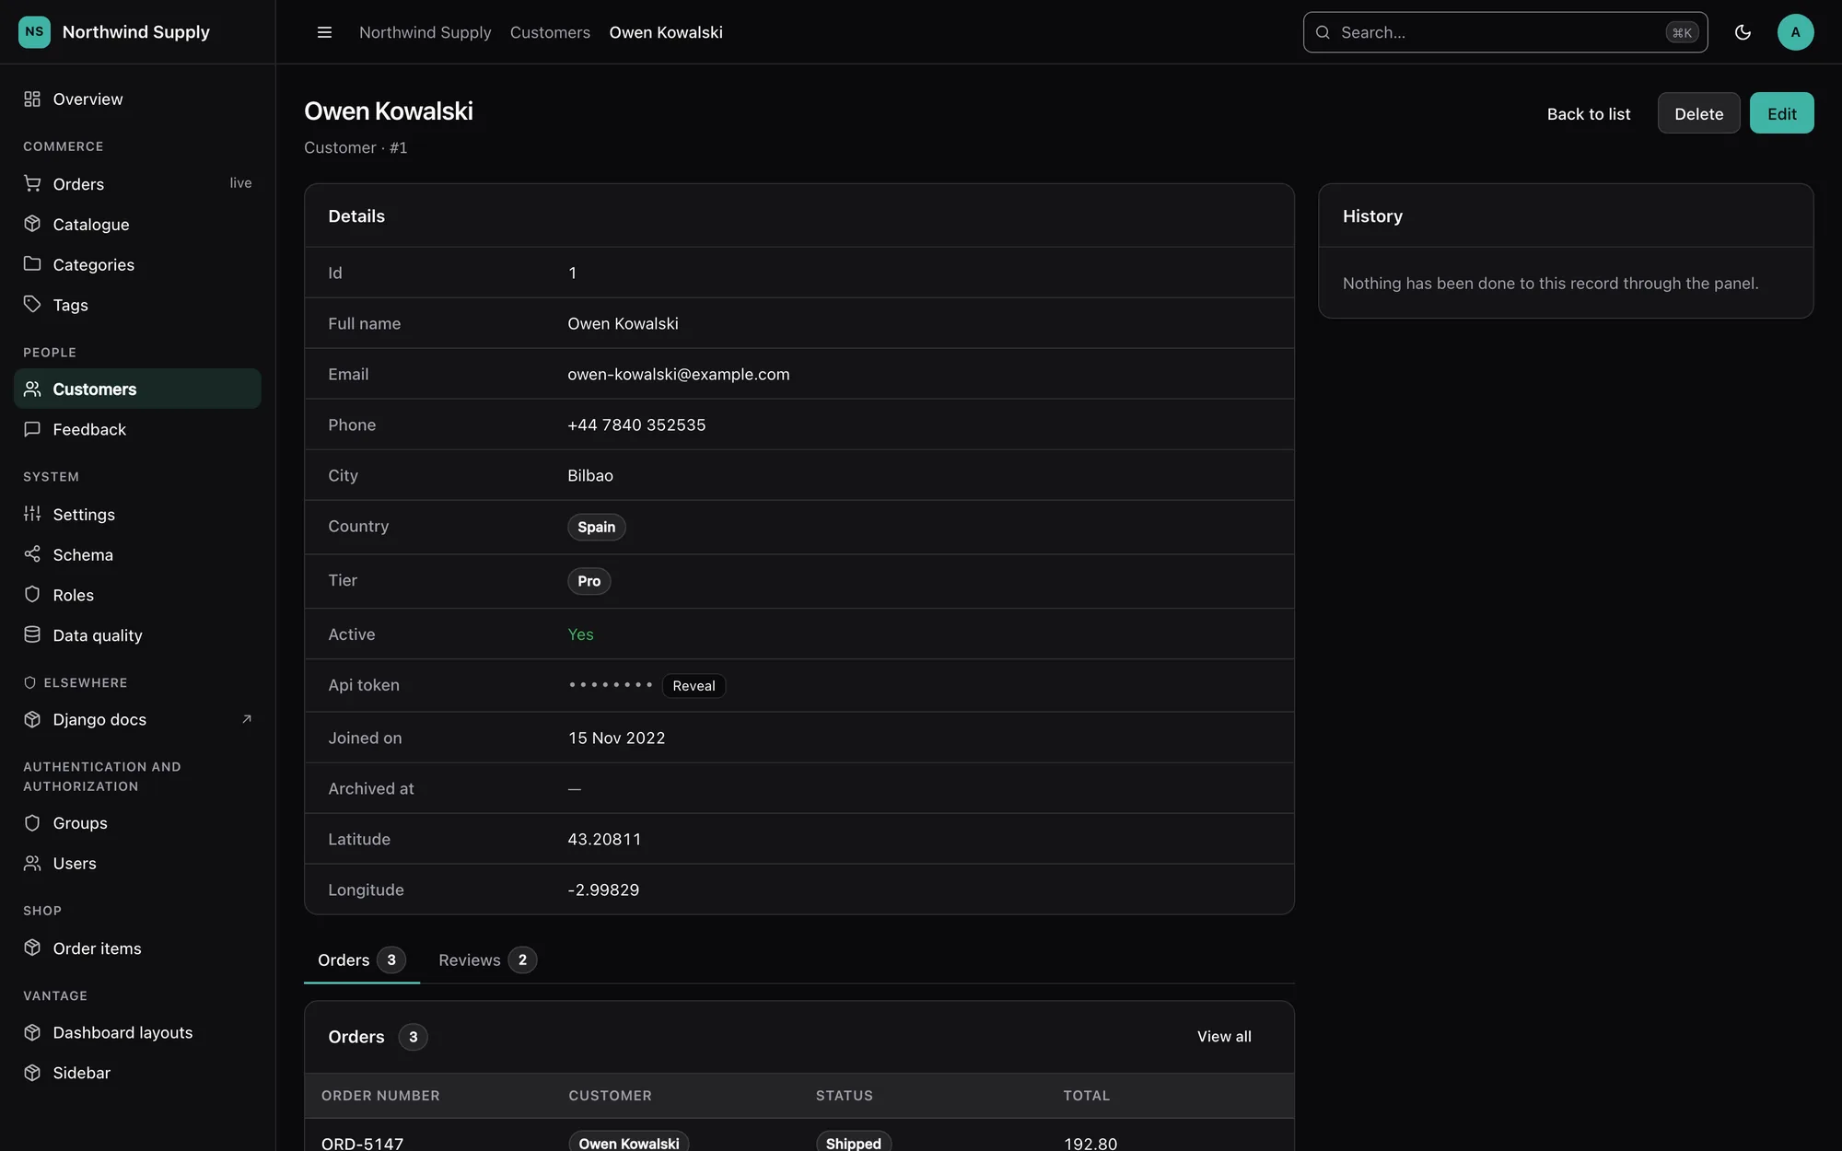Click the Roles shield icon

[x=32, y=595]
